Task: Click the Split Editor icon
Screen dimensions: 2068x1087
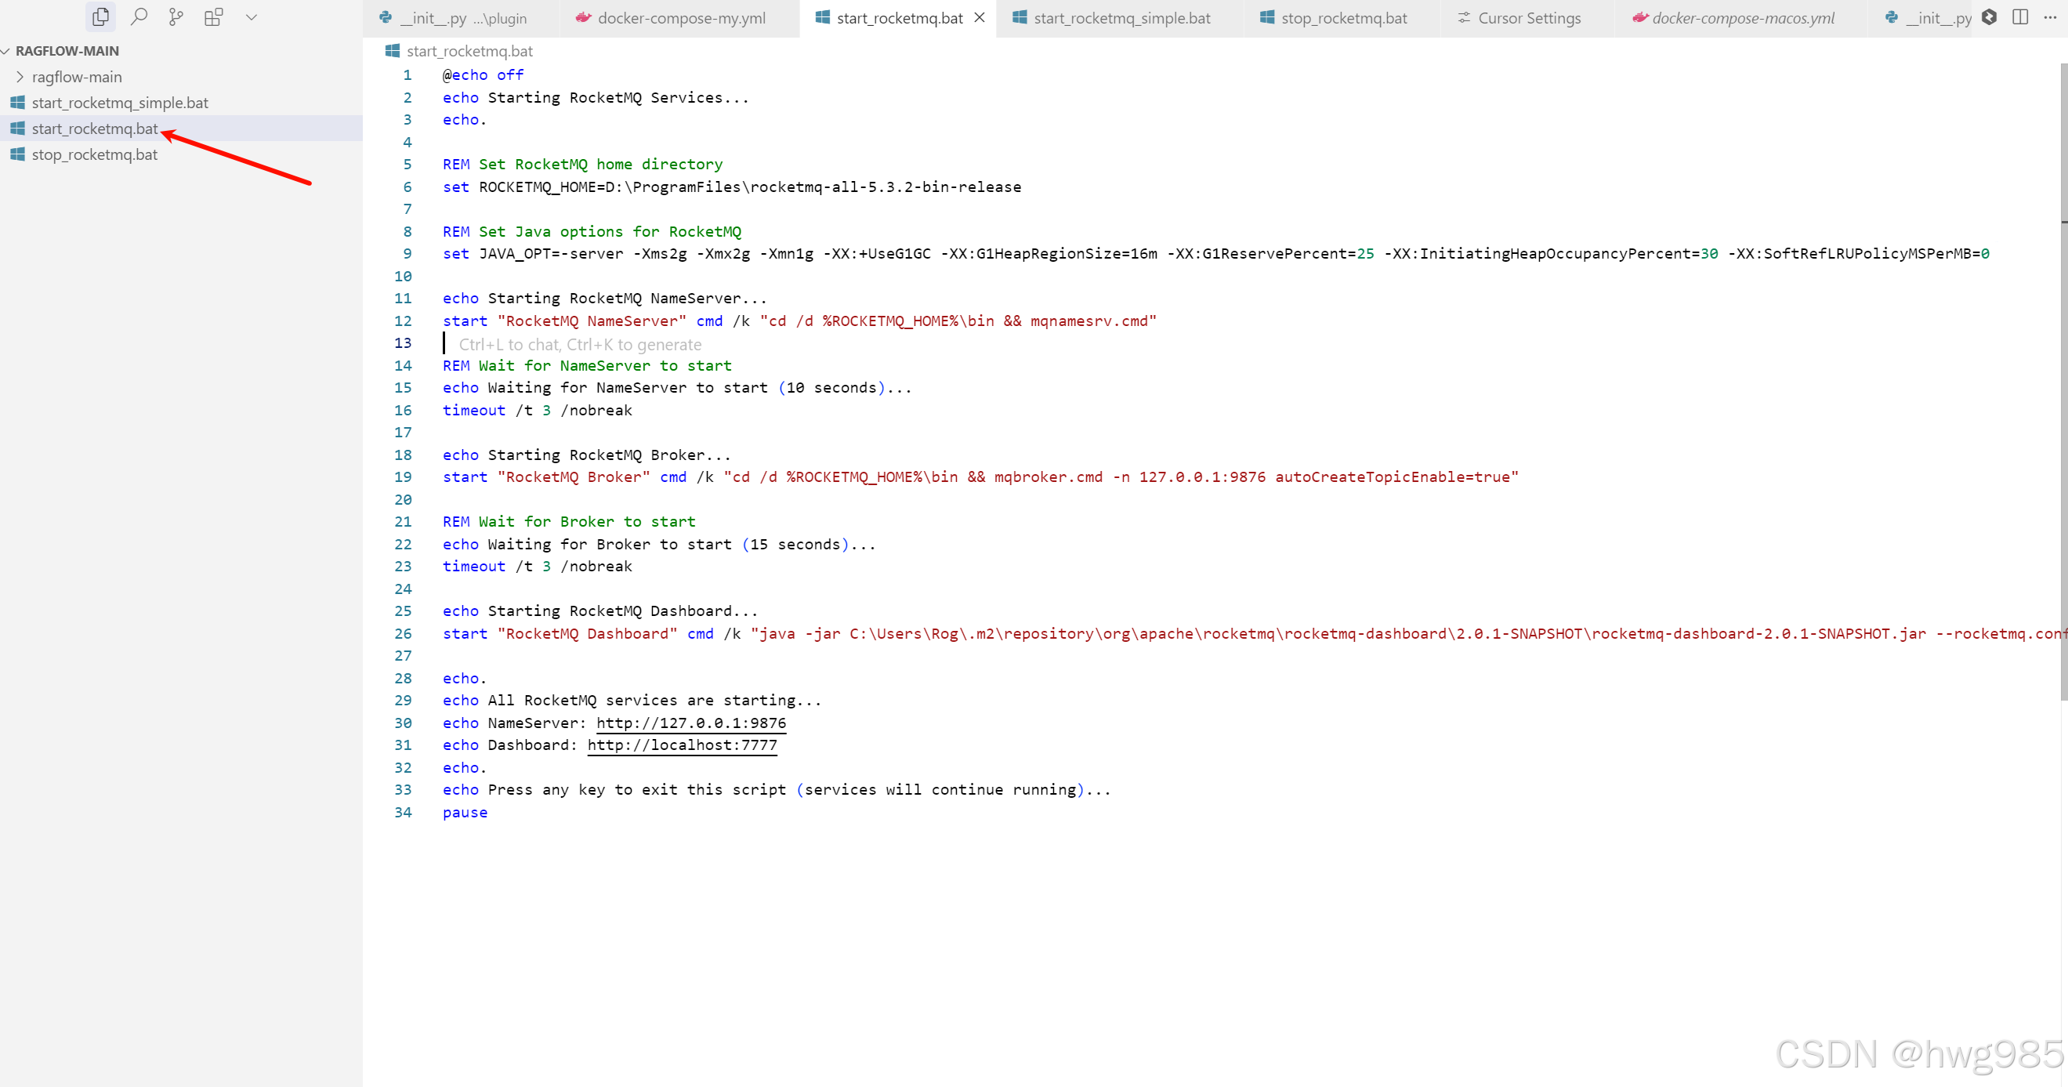Action: [x=2020, y=17]
